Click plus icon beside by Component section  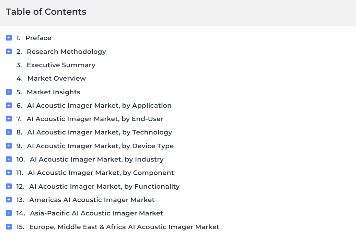[x=9, y=173]
